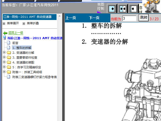Viewport: 161px width, 121px height.
Task: Click 菜单折叠 to collapse all menus
Action: pos(33,23)
